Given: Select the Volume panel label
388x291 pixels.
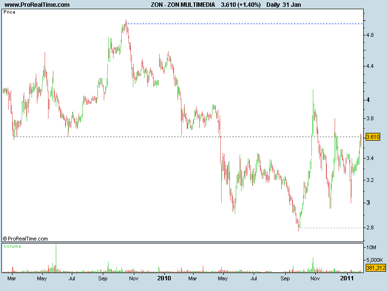Looking at the screenshot, I should [12, 246].
